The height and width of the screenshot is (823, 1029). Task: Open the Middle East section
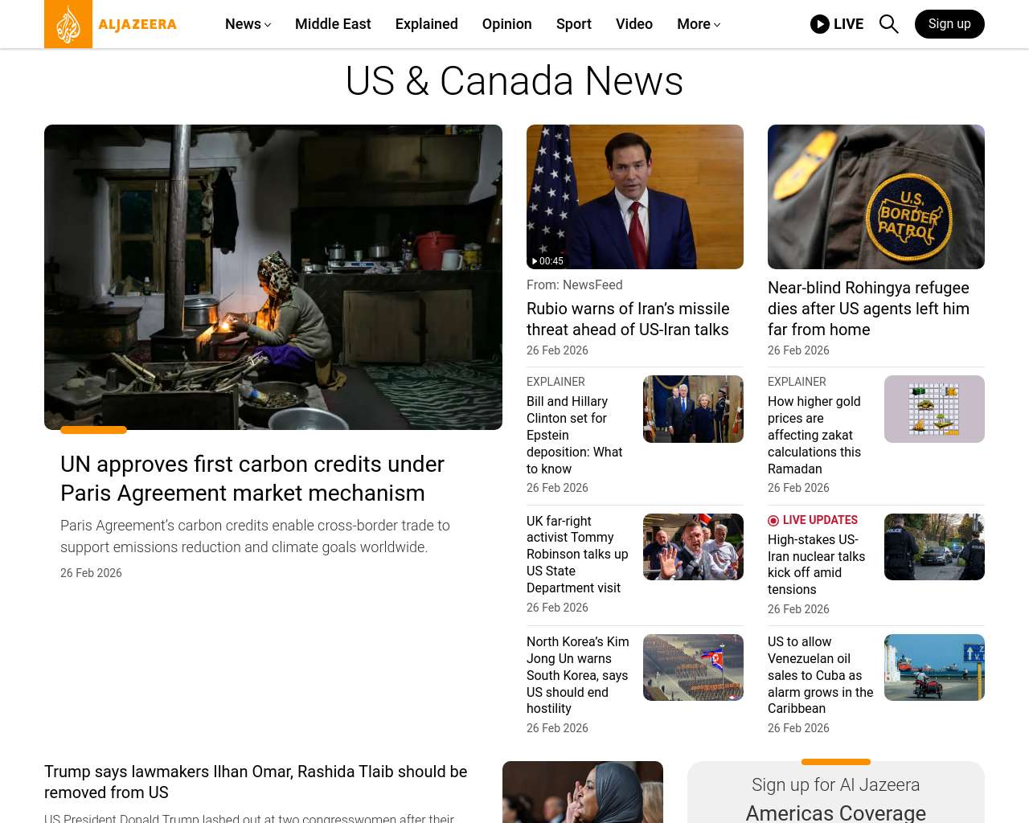[x=333, y=24]
